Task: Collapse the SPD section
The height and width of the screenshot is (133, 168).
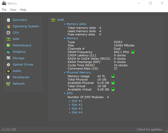Action: pos(64,94)
